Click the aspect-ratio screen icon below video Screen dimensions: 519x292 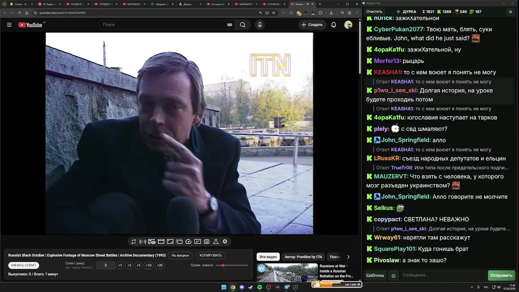point(170,242)
